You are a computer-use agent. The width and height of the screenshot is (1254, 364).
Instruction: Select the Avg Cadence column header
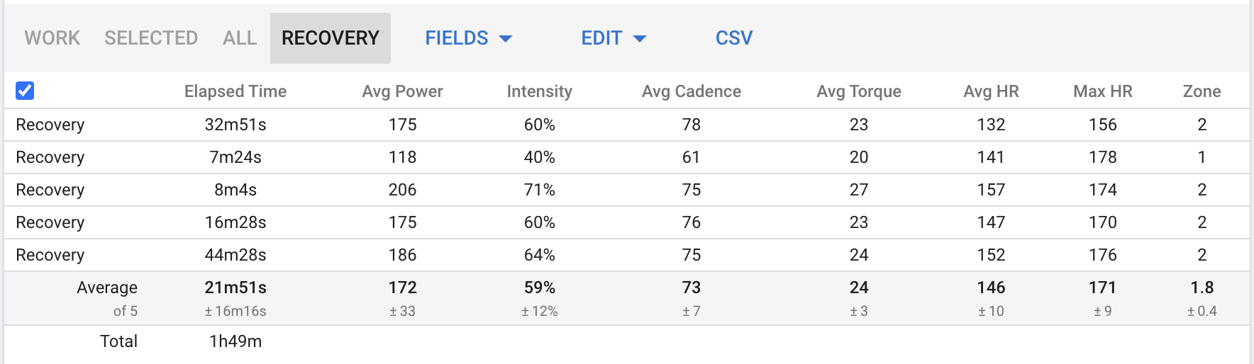[691, 91]
